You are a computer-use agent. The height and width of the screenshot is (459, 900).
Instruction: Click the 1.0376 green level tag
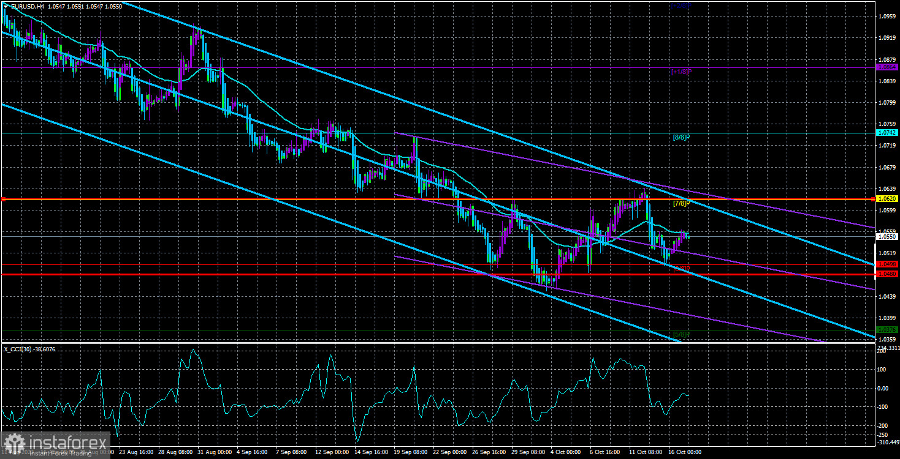tap(887, 330)
